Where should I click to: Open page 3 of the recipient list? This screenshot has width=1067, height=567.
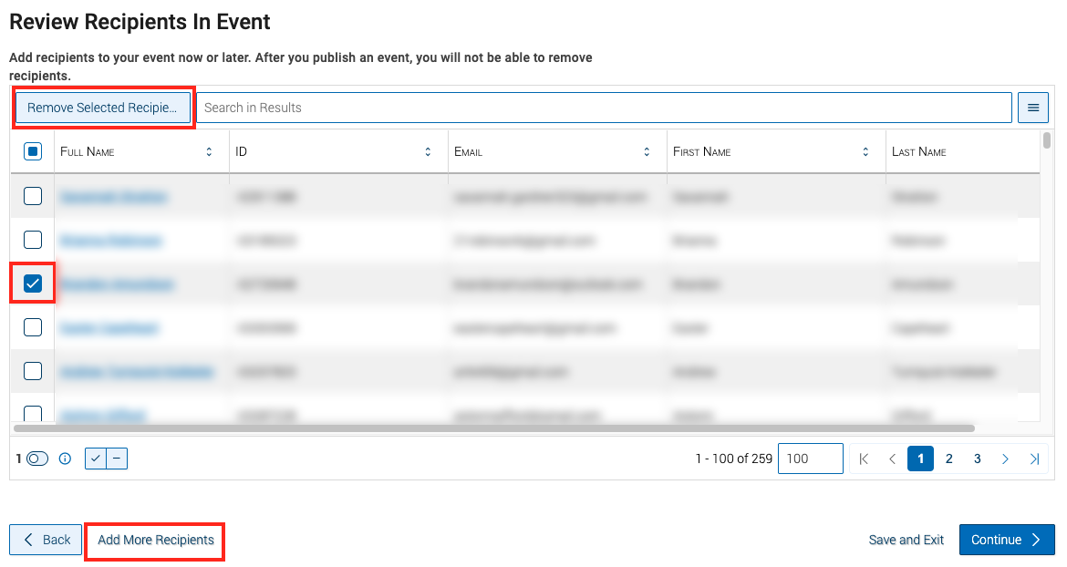[978, 459]
